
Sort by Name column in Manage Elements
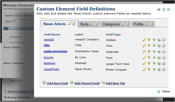(x=14, y=29)
